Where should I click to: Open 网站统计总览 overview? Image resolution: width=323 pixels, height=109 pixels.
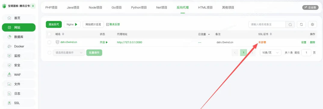click(x=93, y=24)
